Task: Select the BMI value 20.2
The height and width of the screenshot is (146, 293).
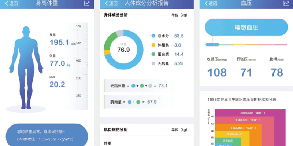Action: click(x=57, y=84)
